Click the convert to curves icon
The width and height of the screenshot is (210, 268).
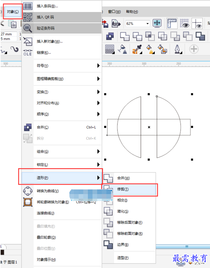point(28,191)
